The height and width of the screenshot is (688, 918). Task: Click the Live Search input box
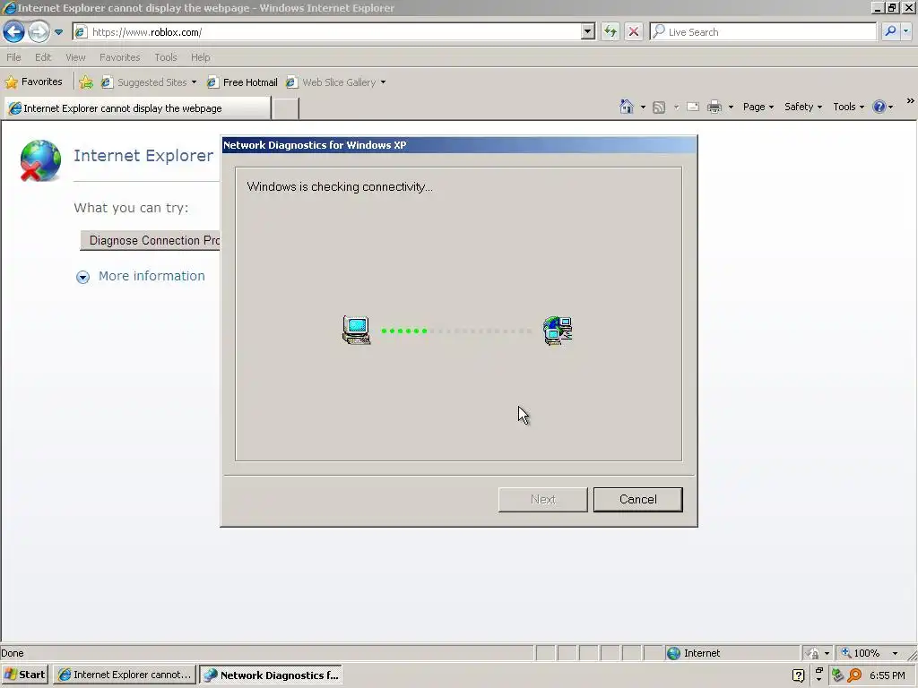[764, 31]
